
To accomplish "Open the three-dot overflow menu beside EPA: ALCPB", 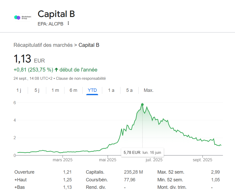I will pos(68,23).
